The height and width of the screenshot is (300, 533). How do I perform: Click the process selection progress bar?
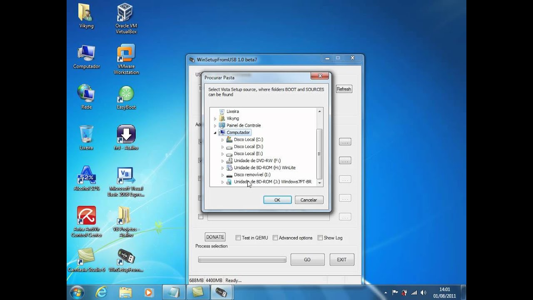coord(242,260)
